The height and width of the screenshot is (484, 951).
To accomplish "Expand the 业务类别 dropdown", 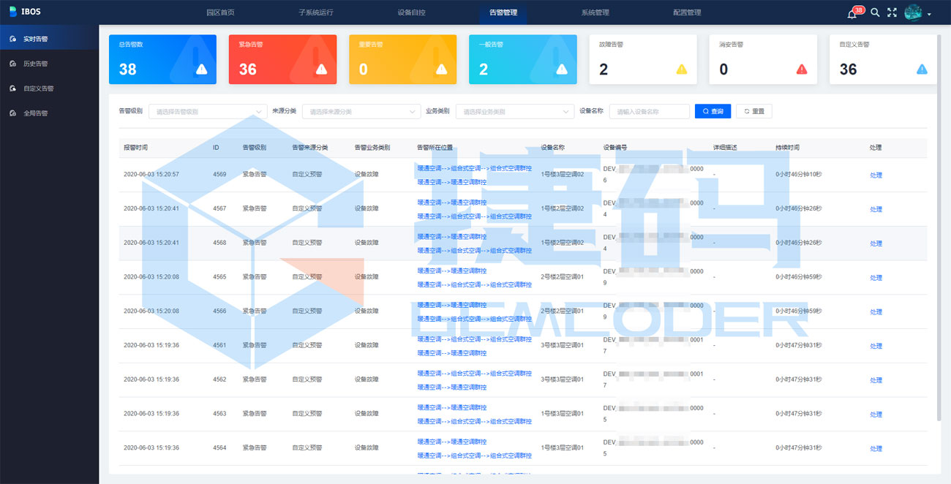I will [514, 112].
